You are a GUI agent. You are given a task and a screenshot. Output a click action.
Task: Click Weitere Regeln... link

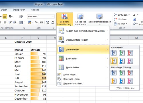click(125, 88)
